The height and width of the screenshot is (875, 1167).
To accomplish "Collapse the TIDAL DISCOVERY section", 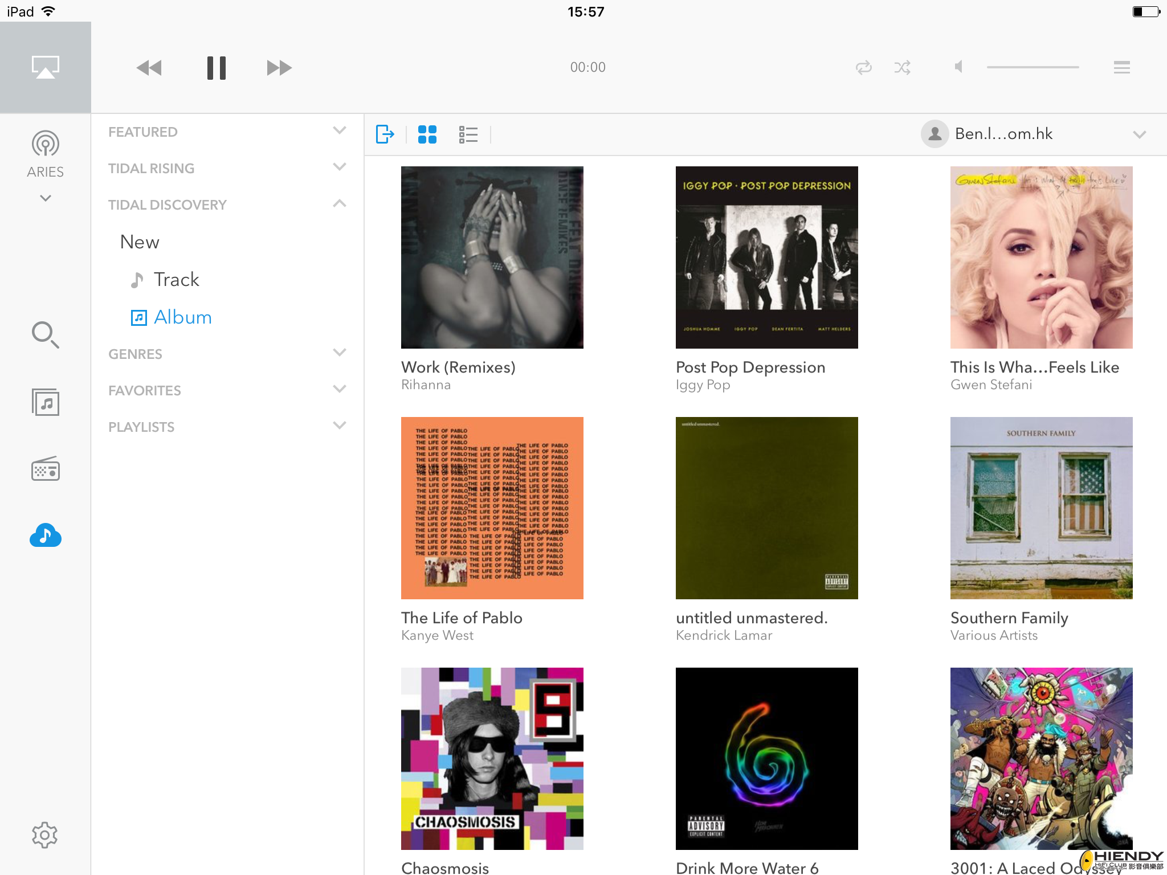I will (340, 203).
